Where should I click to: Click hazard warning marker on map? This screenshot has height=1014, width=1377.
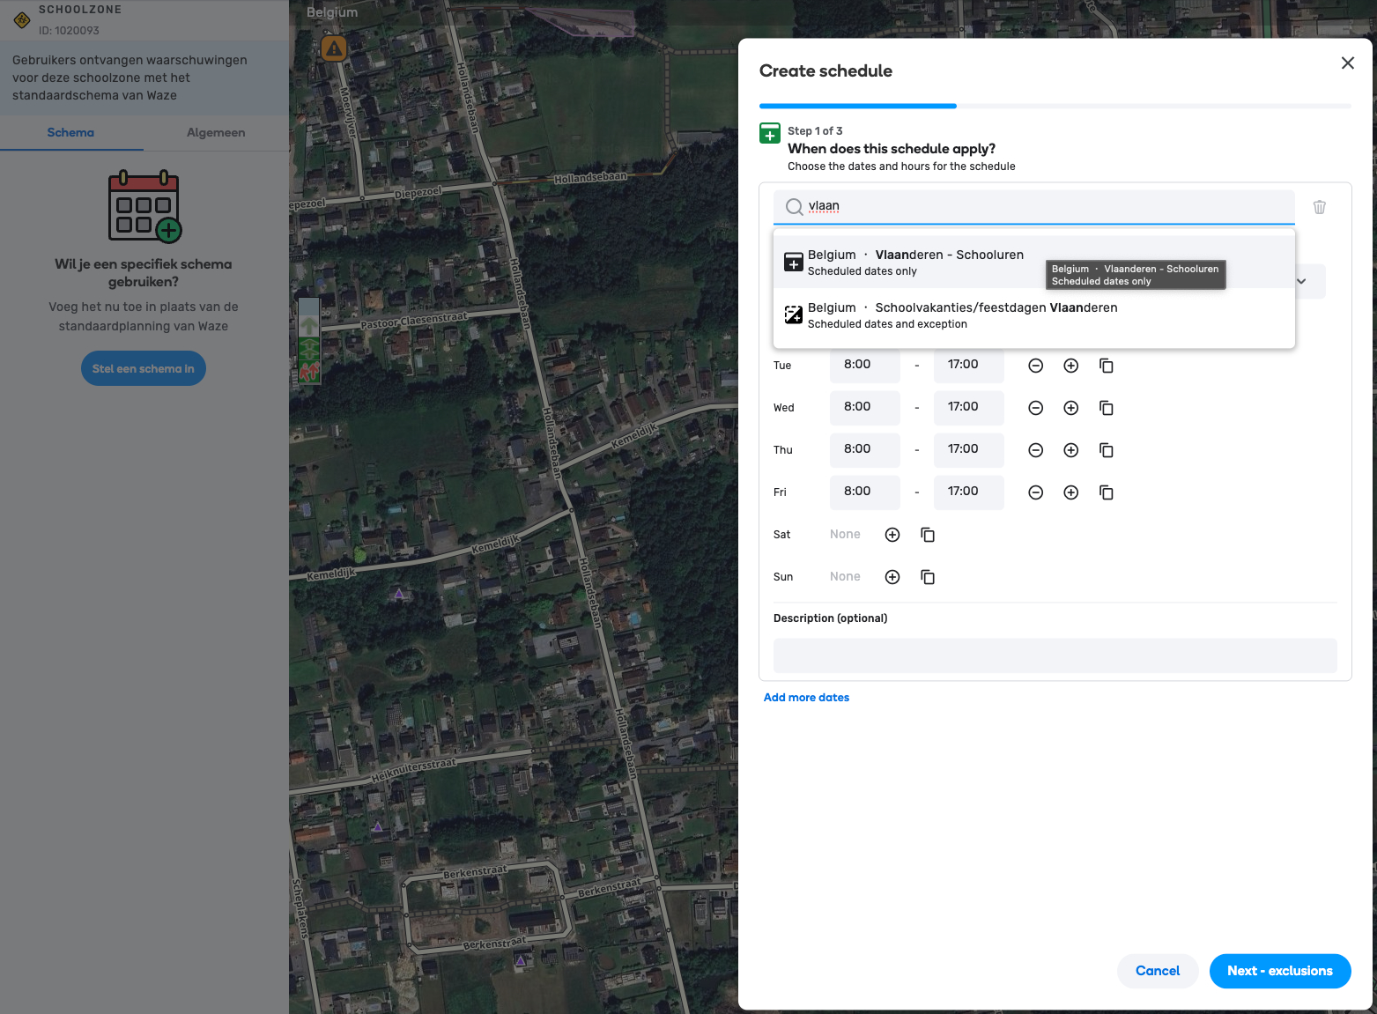pyautogui.click(x=334, y=48)
